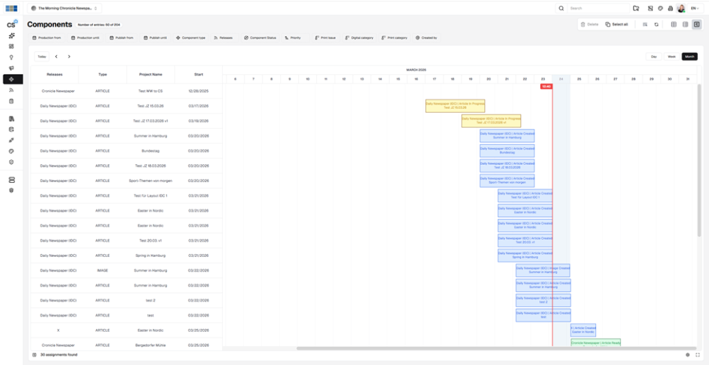Image resolution: width=709 pixels, height=365 pixels.
Task: Click the fullscreen icon at bottom right
Action: click(697, 355)
